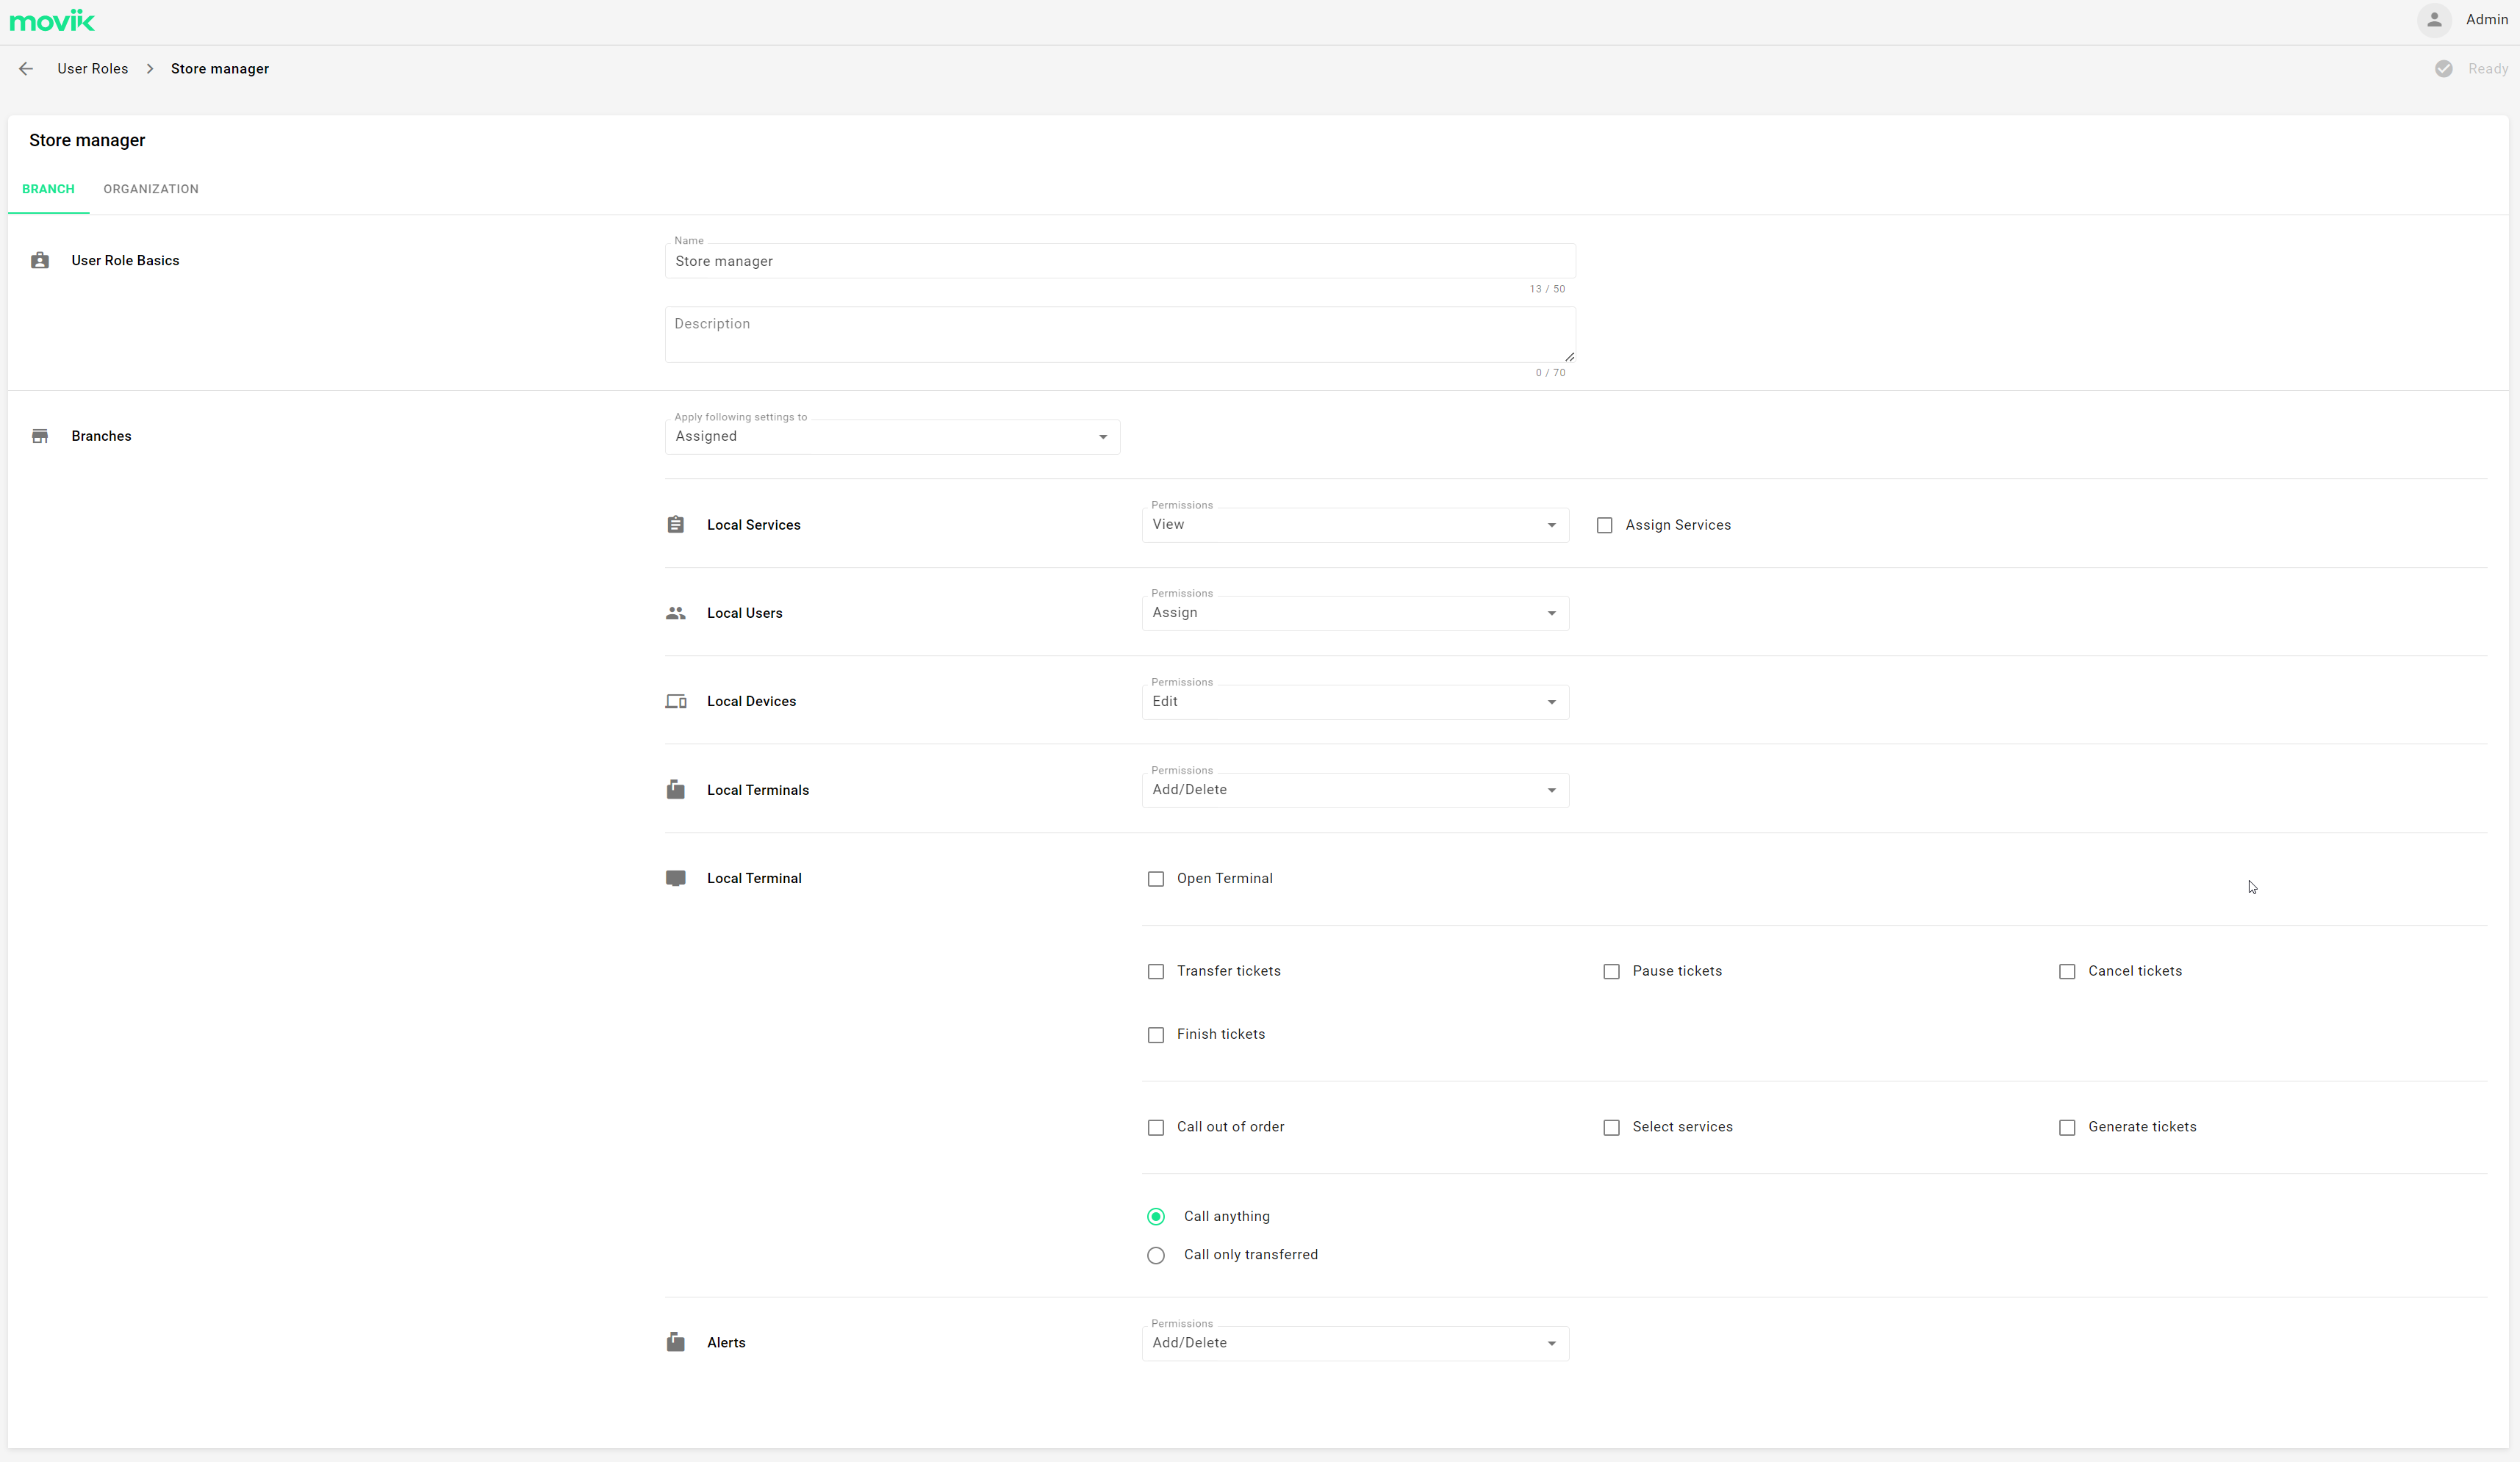Viewport: 2520px width, 1462px height.
Task: Click the movik logo
Action: click(x=52, y=20)
